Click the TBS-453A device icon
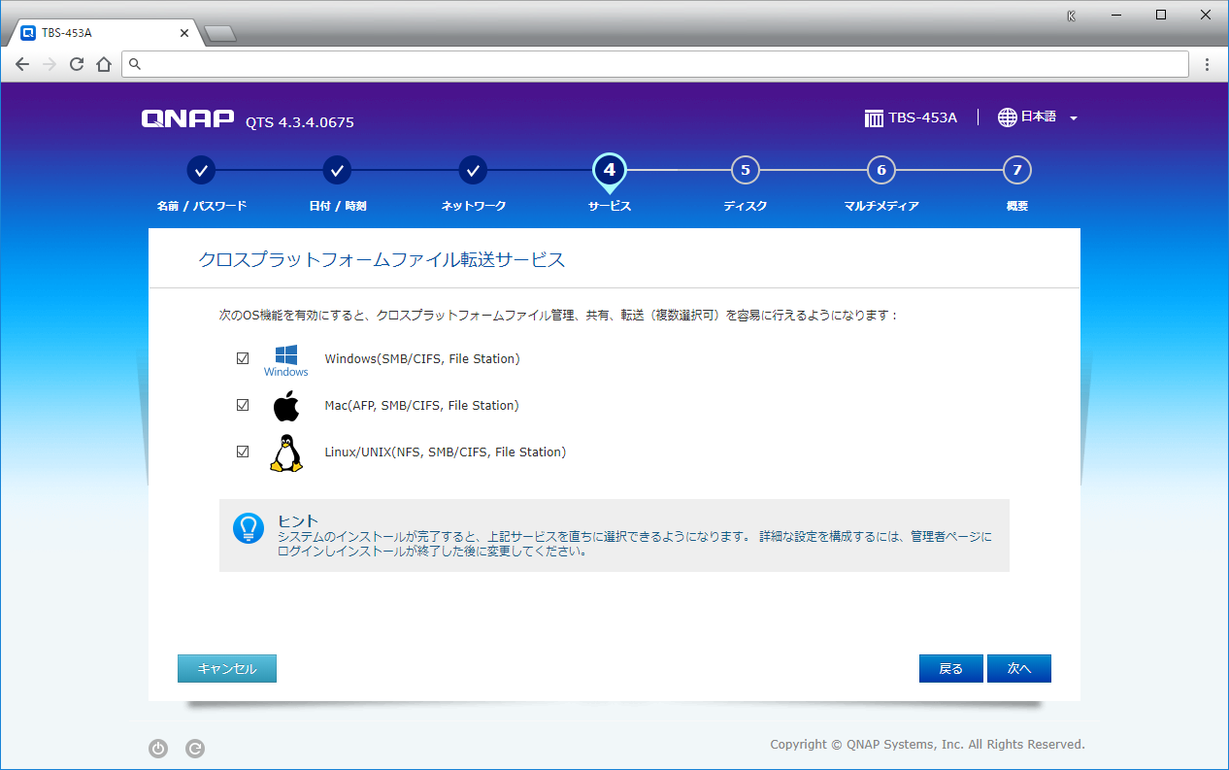Screen dimensions: 1229x770 click(x=874, y=118)
